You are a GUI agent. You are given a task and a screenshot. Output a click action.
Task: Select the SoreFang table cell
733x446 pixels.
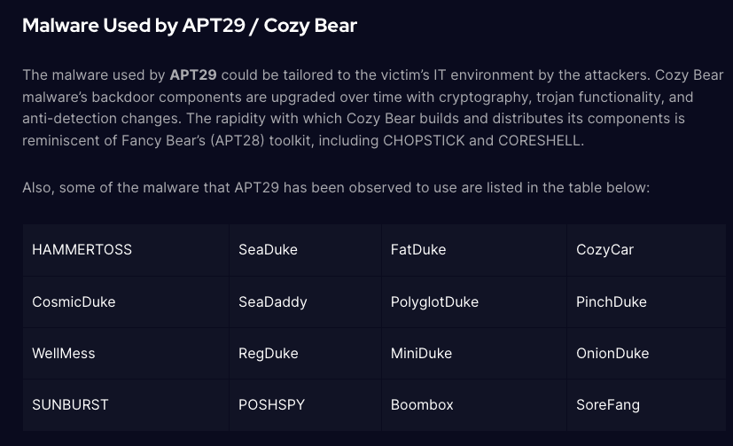pos(608,404)
